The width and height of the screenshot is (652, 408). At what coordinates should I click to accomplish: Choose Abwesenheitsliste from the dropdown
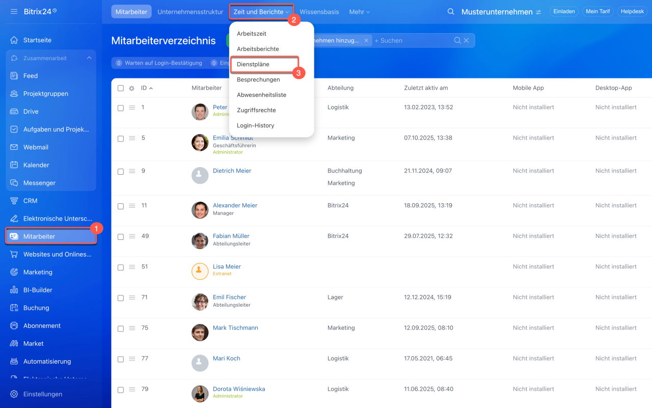click(261, 95)
